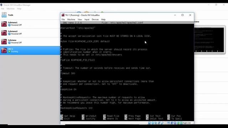The image size is (228, 128).
Task: Open the Devices menu in VM window
Action: (95, 20)
